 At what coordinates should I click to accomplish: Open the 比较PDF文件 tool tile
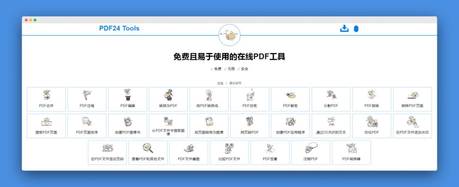click(x=229, y=153)
